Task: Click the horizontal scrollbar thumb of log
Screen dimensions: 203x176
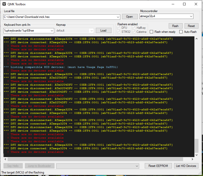Action: (95, 159)
